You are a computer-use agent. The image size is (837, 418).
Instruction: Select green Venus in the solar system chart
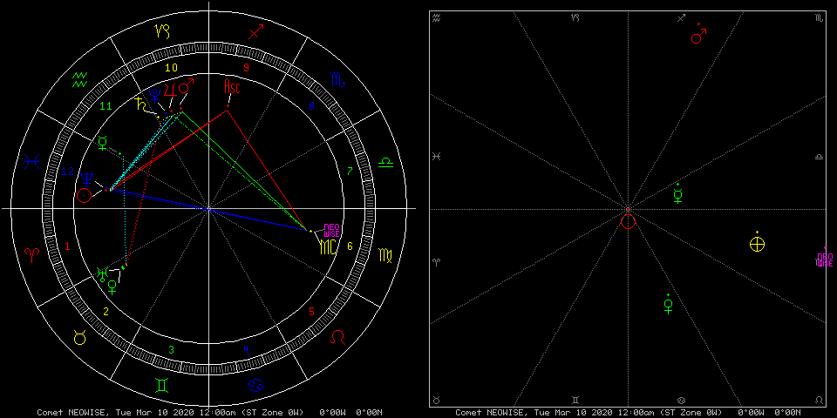tap(669, 305)
